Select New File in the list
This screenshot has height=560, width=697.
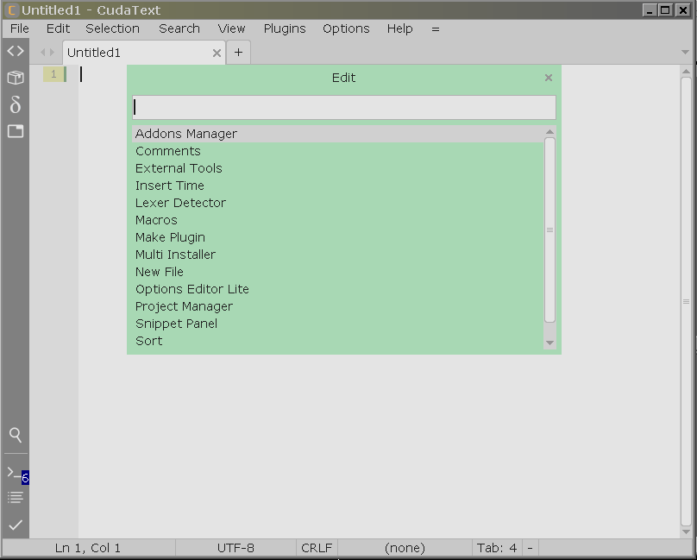[338, 272]
